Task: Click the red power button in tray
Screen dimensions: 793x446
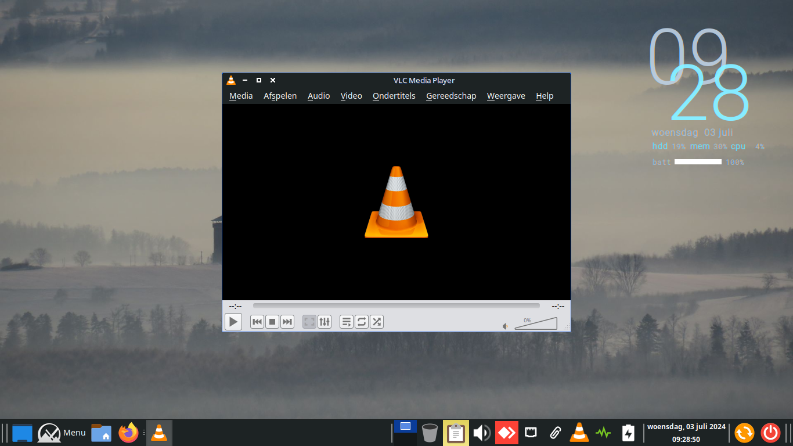Action: coord(770,433)
